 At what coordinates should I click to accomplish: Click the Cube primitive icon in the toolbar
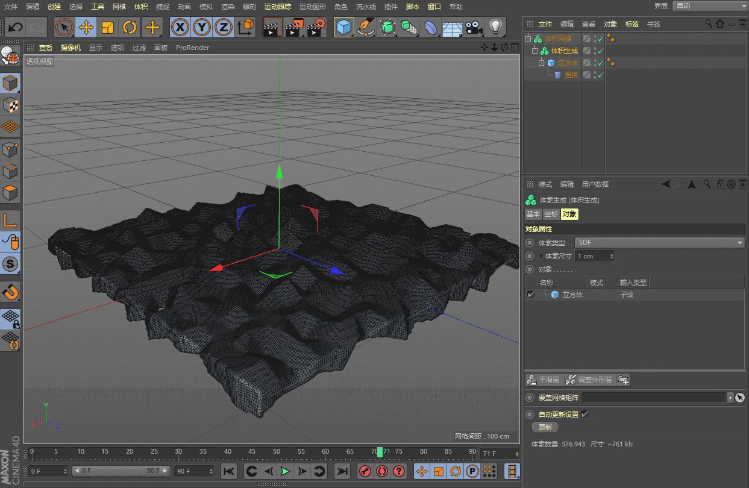[344, 28]
